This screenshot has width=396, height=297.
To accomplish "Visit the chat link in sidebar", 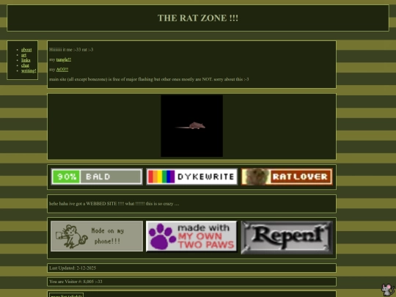I will [25, 65].
